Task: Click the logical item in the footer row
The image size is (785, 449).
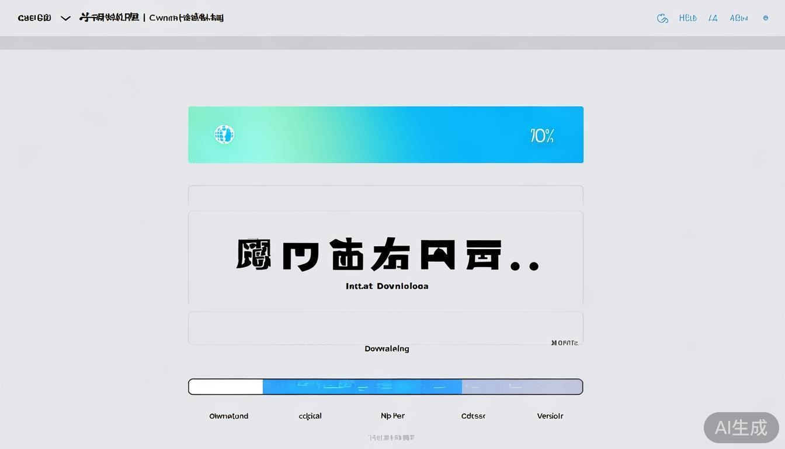Action: click(x=310, y=416)
